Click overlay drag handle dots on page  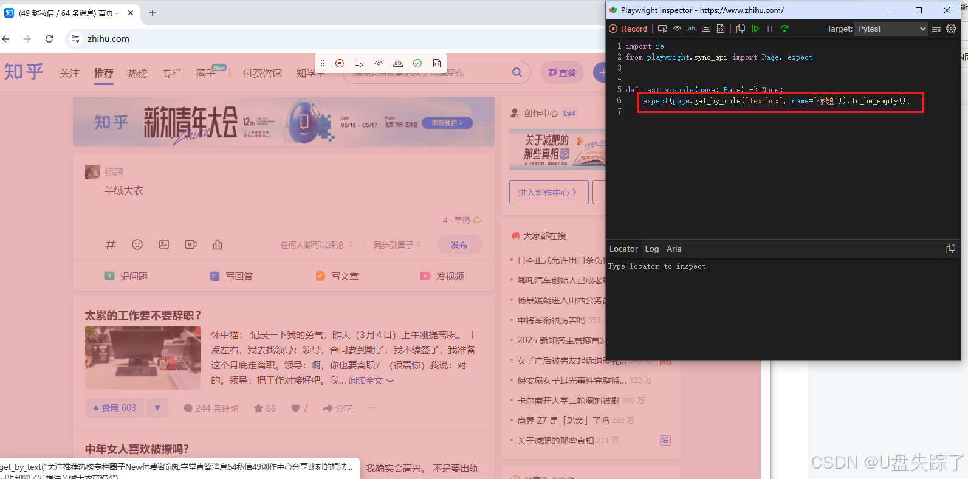(x=323, y=63)
